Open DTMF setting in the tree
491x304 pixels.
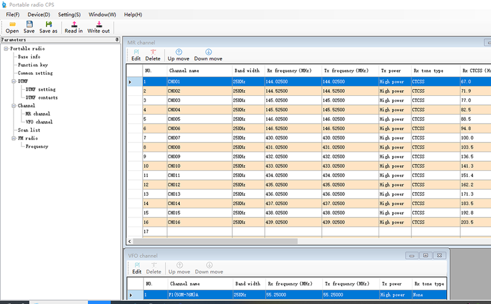pos(41,89)
